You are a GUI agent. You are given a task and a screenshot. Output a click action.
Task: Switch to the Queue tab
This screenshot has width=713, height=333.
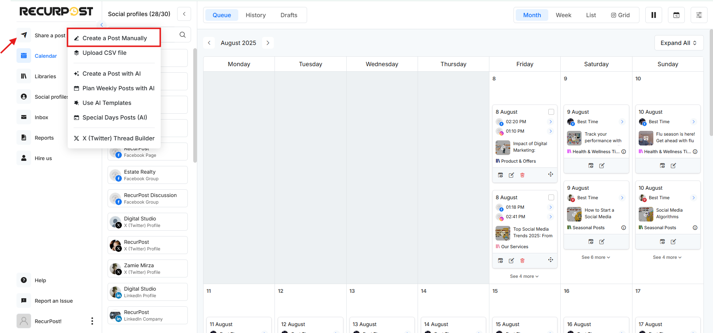(222, 15)
